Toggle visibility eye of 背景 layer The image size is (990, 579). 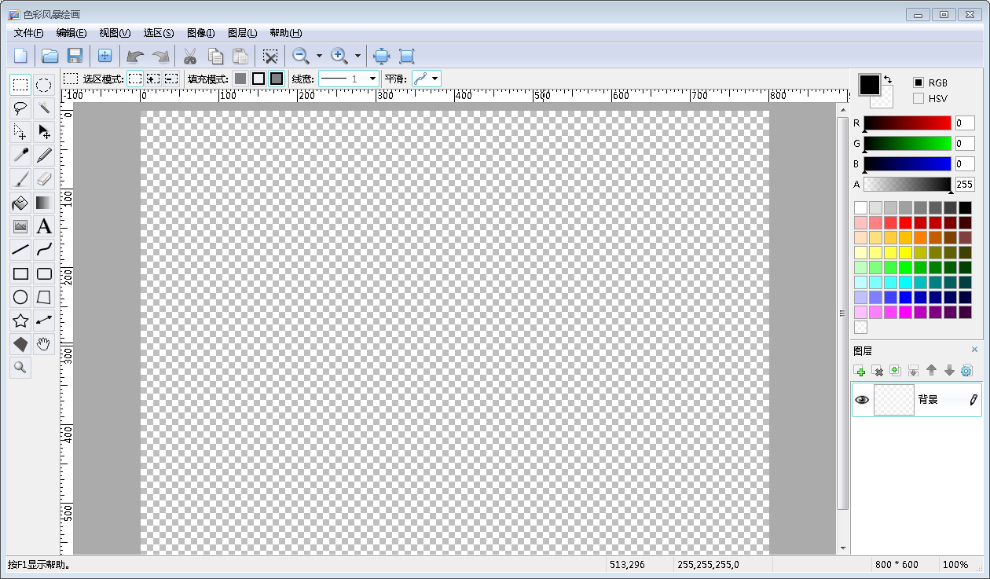[862, 400]
